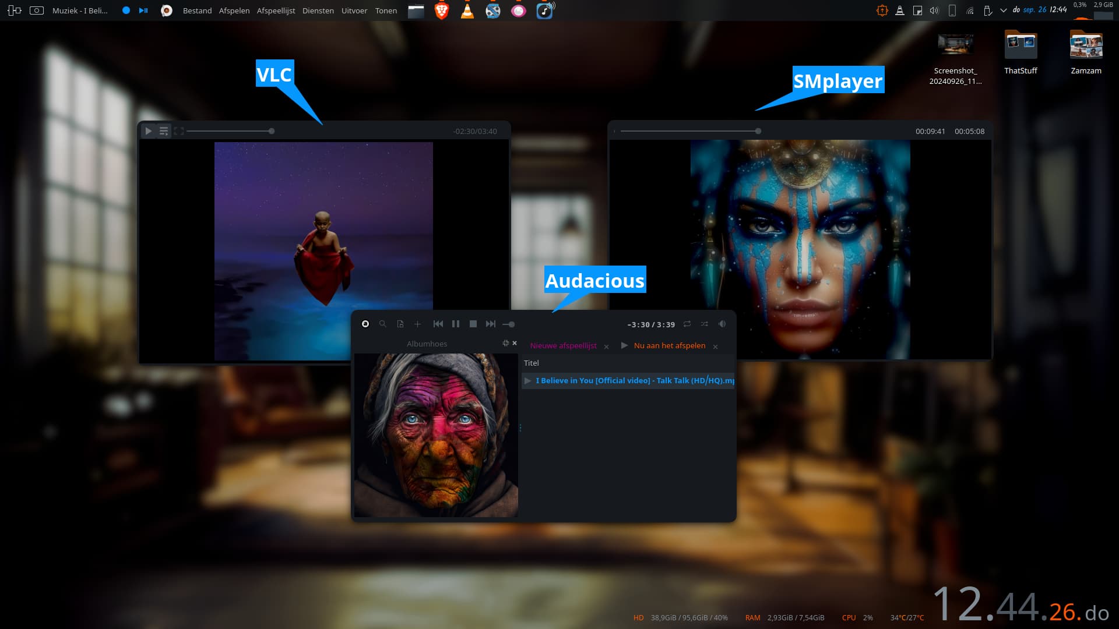Click the sticky note tray icon
The height and width of the screenshot is (629, 1119).
pyautogui.click(x=917, y=10)
